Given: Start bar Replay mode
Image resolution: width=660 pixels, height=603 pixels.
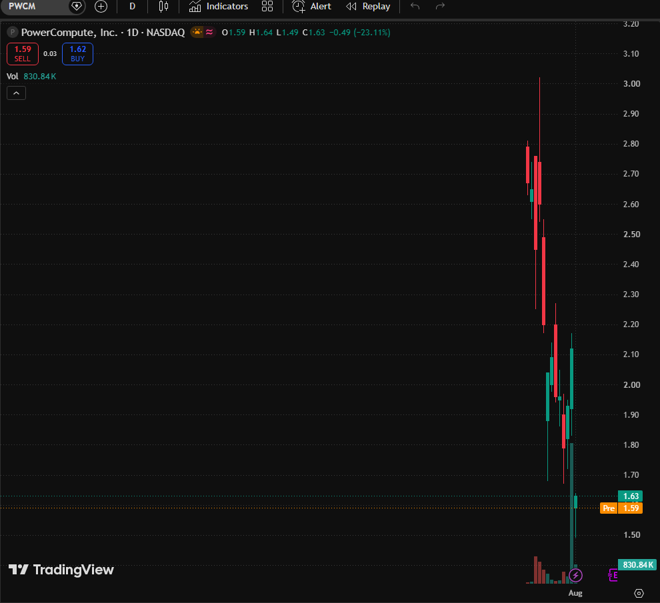Looking at the screenshot, I should [368, 6].
